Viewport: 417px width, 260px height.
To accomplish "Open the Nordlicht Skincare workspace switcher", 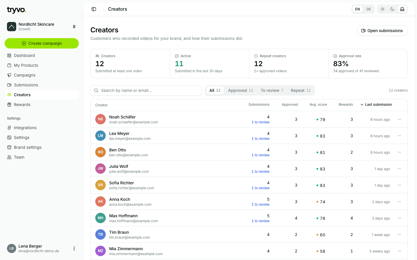I will (x=42, y=27).
